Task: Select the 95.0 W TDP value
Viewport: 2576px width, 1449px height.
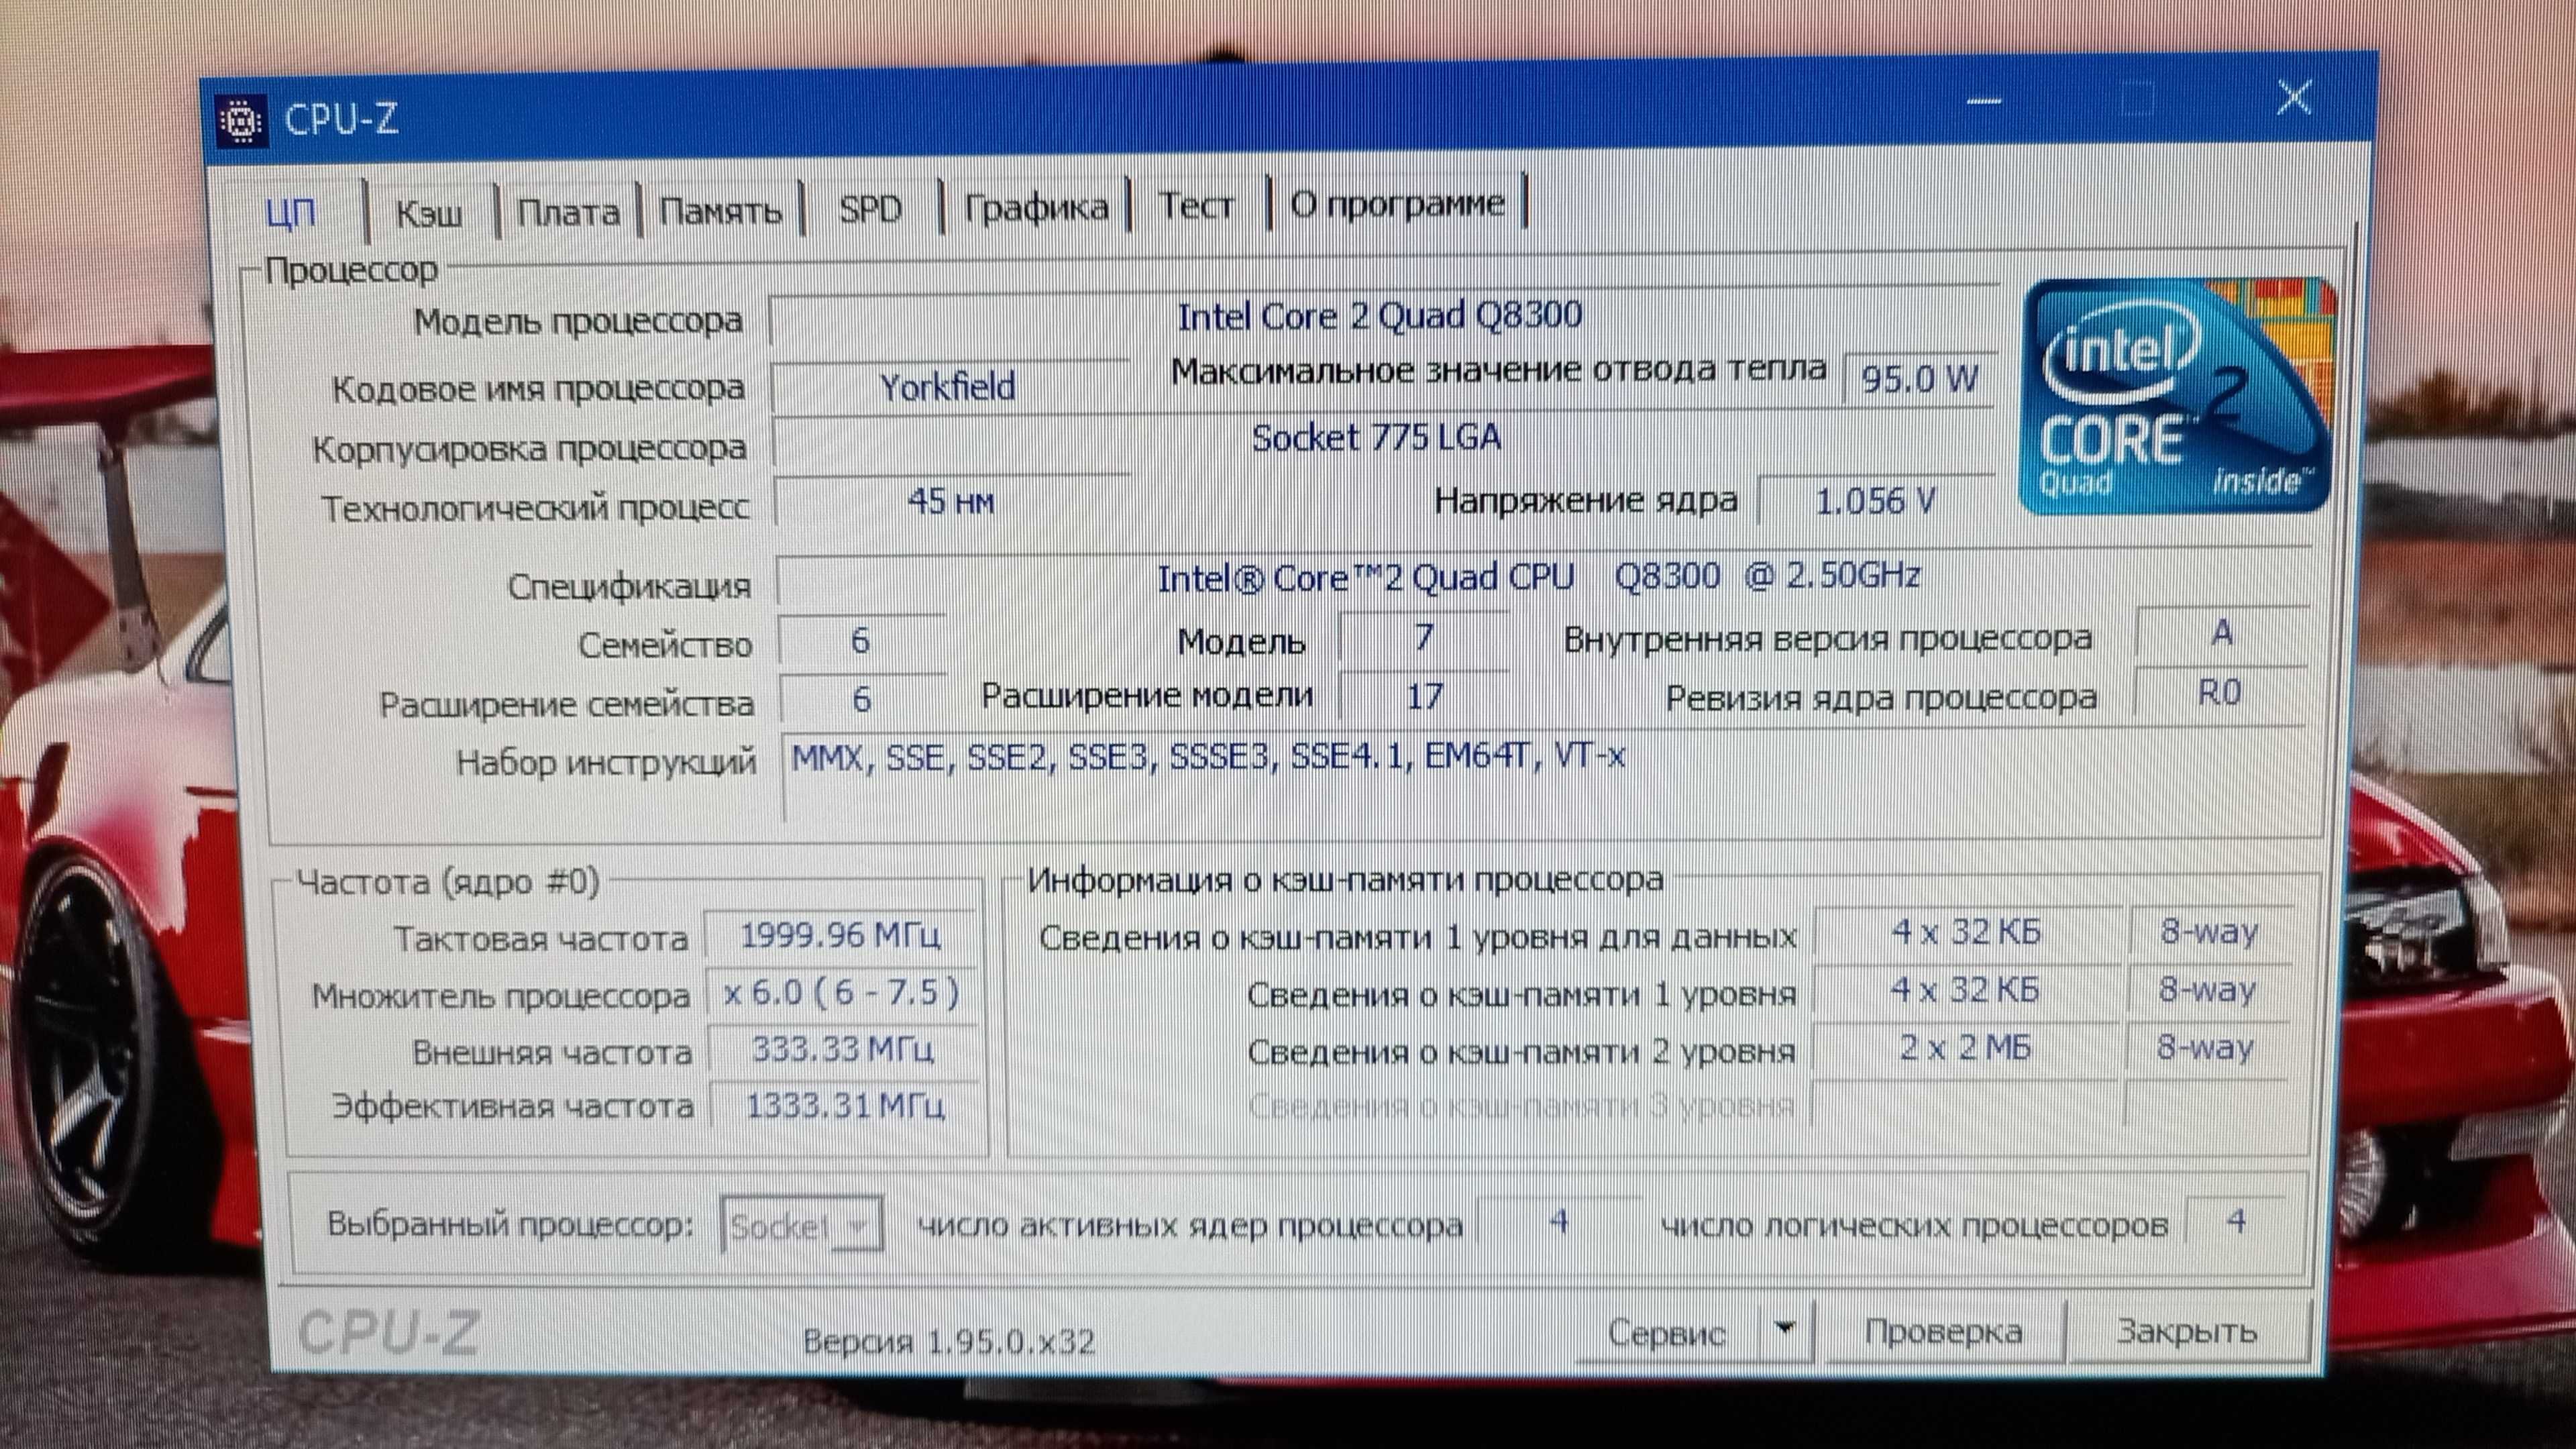Action: coord(1919,379)
